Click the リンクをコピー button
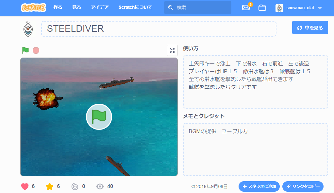 point(303,186)
